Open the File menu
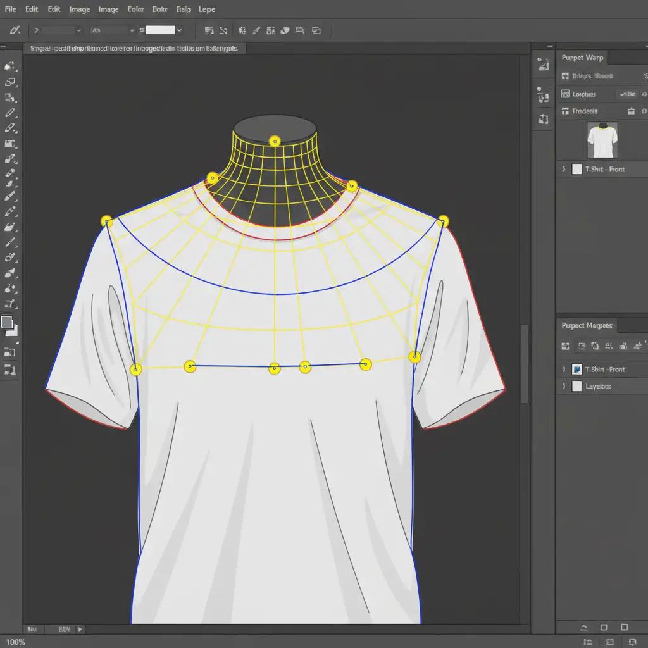Image resolution: width=648 pixels, height=648 pixels. [11, 9]
